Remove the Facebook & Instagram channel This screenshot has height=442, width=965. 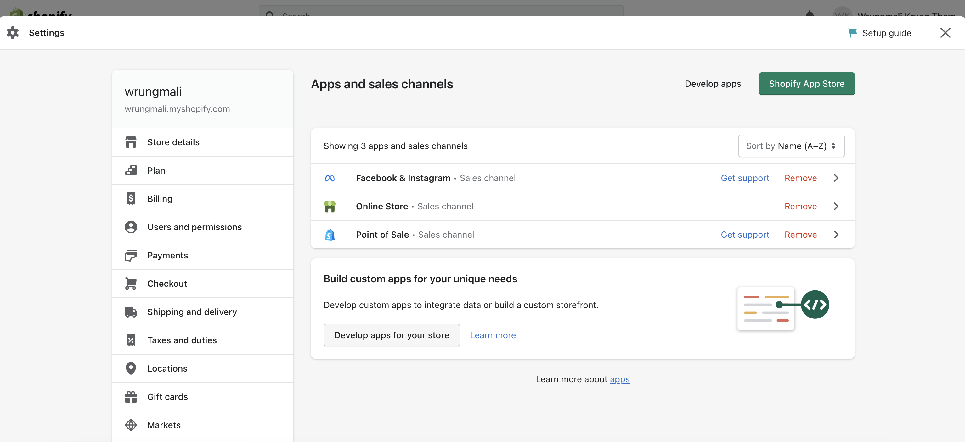click(800, 178)
